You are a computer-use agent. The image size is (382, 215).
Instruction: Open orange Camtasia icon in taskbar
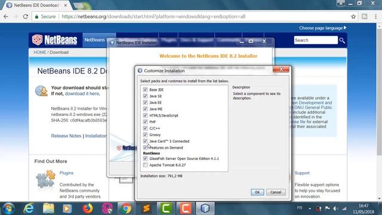pyautogui.click(x=186, y=208)
